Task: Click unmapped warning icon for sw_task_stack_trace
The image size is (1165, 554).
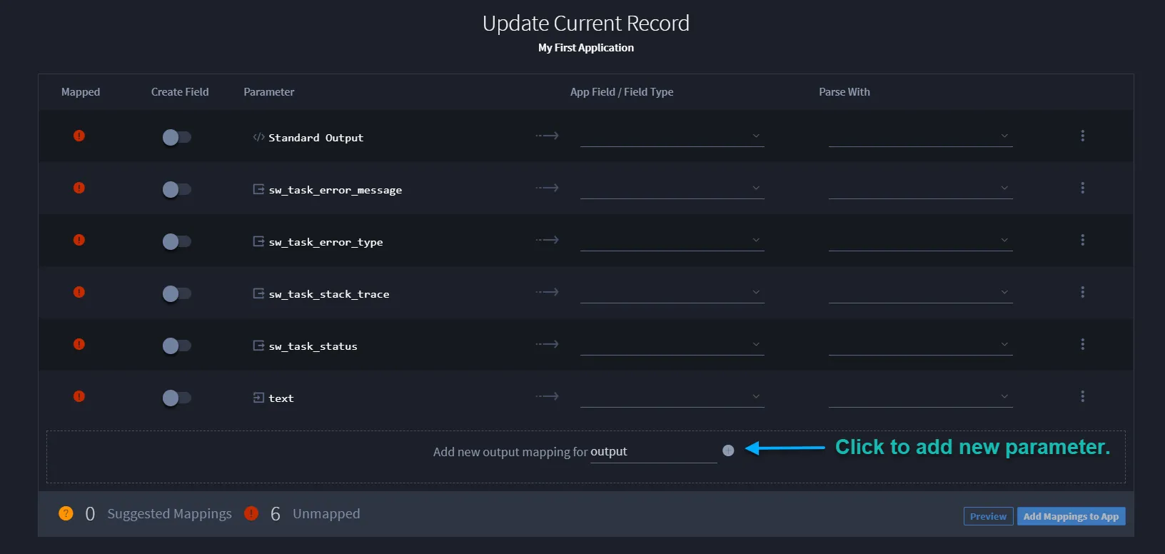Action: [79, 292]
